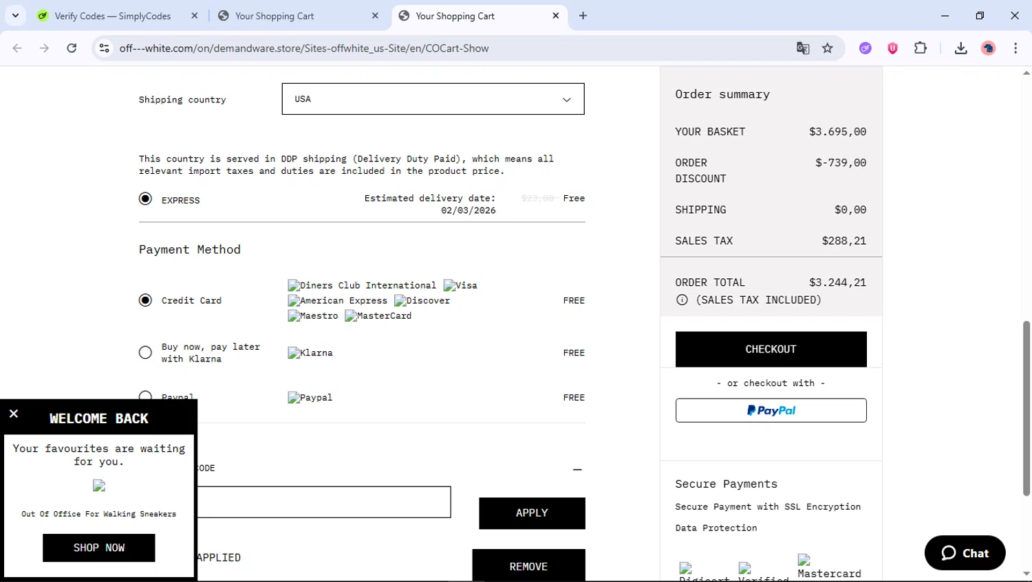Click the YOUR BASKET amount $3.695,00
Screen dimensions: 1032x582
[837, 131]
